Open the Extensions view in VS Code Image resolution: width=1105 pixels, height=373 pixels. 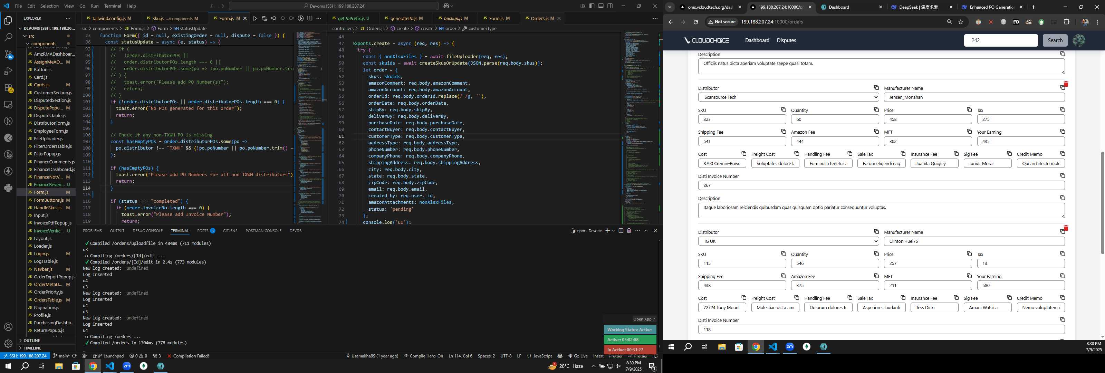point(8,88)
